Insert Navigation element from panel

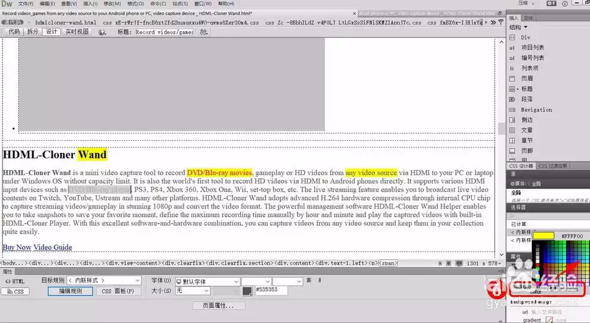pos(536,110)
